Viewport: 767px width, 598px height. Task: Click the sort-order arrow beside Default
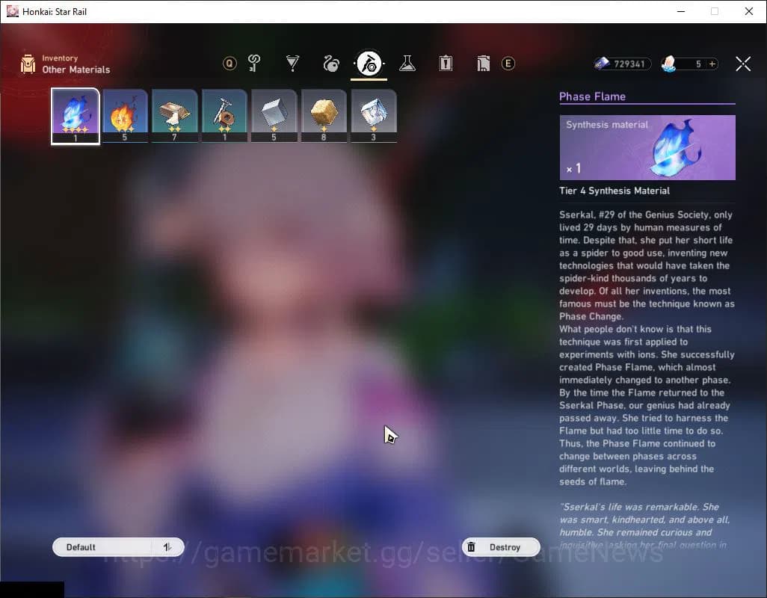(x=167, y=546)
